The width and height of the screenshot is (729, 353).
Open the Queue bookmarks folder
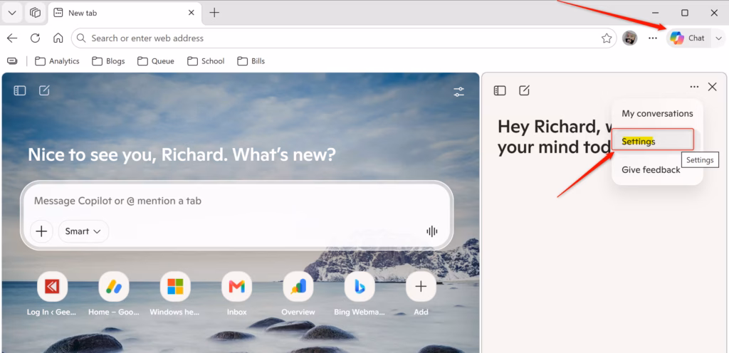click(x=156, y=60)
